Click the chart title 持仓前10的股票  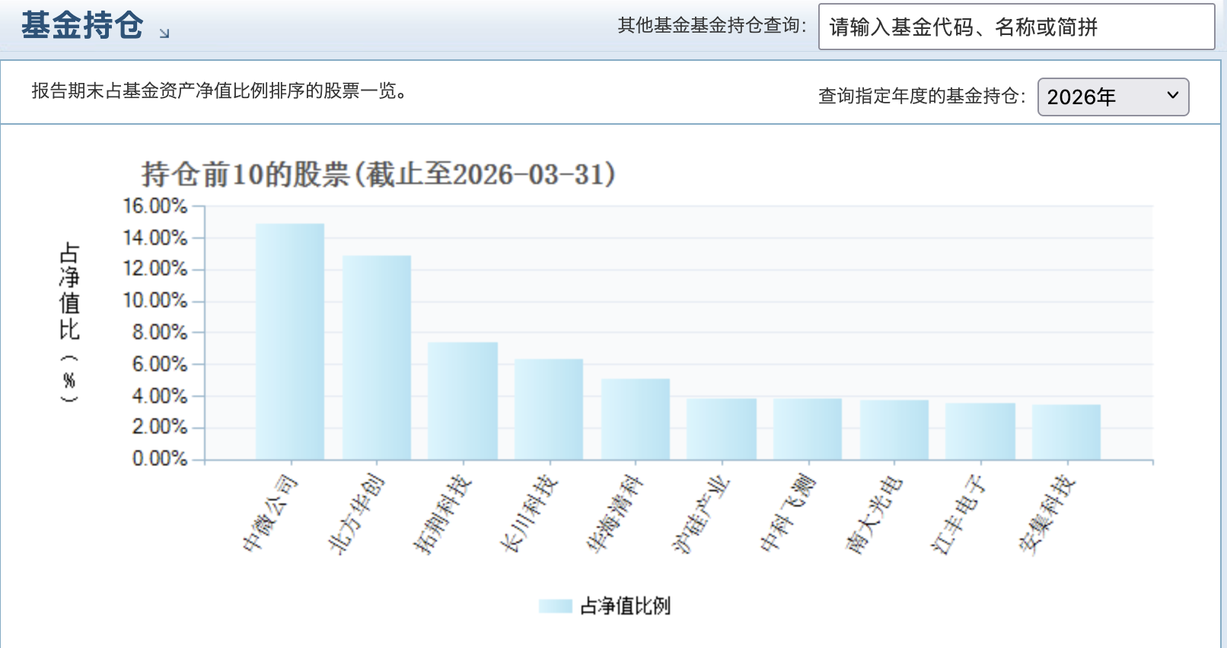tap(378, 174)
